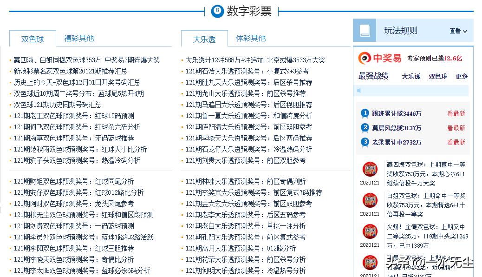Open 范秋雨双色球预测：红球大小比分析
The image size is (482, 277).
80,149
